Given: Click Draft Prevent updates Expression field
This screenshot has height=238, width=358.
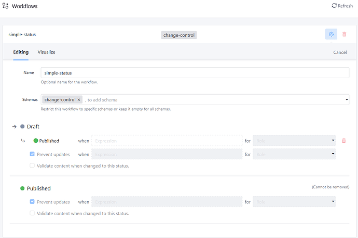Looking at the screenshot, I should tap(167, 154).
